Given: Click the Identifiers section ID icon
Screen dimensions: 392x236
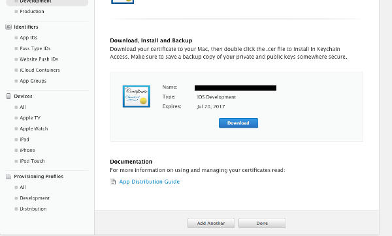Looking at the screenshot, I should [x=8, y=27].
